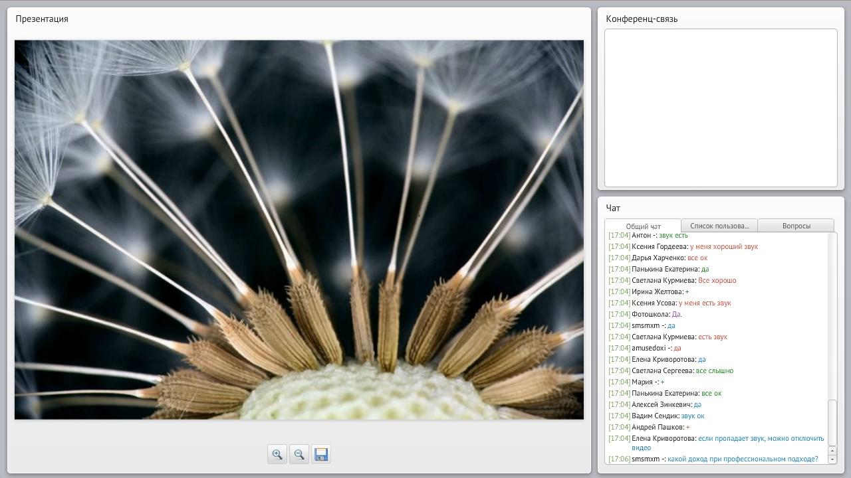This screenshot has height=478, width=851.
Task: Open the Вопросы tab
Action: [796, 226]
